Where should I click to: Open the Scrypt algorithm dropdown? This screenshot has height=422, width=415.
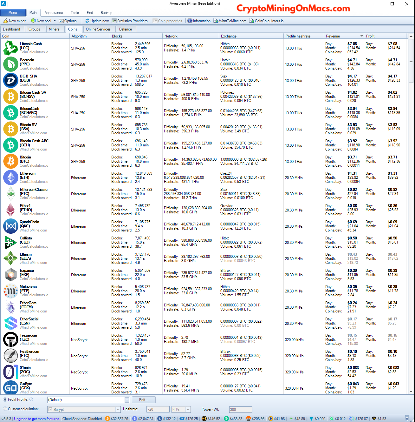coord(118,410)
